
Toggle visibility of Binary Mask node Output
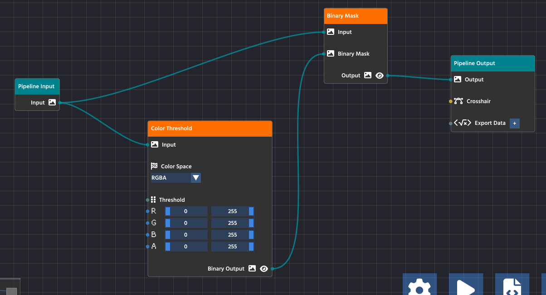point(380,76)
